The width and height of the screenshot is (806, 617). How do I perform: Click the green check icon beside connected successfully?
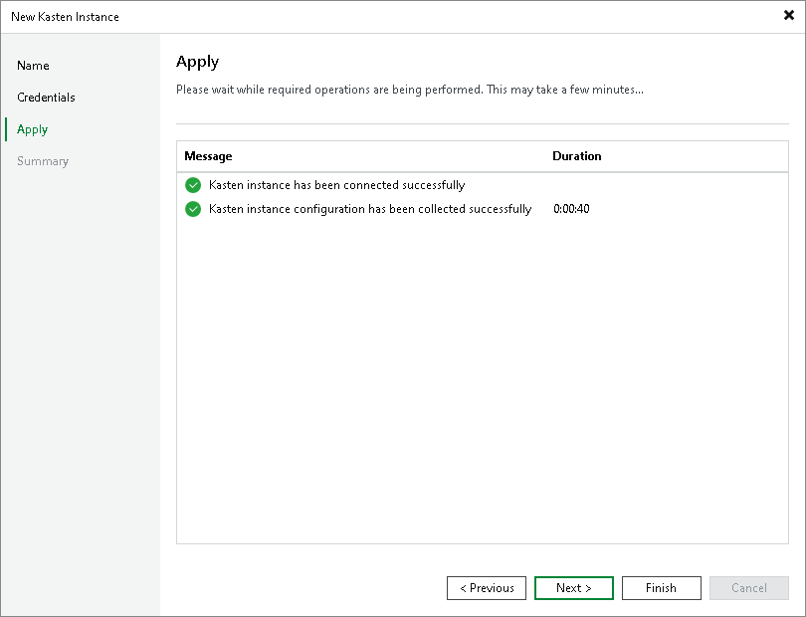(x=193, y=185)
